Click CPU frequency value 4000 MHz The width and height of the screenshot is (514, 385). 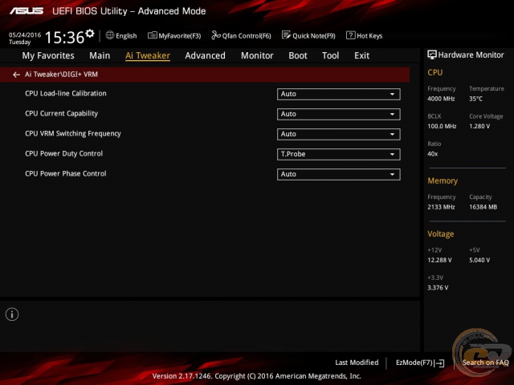(441, 99)
